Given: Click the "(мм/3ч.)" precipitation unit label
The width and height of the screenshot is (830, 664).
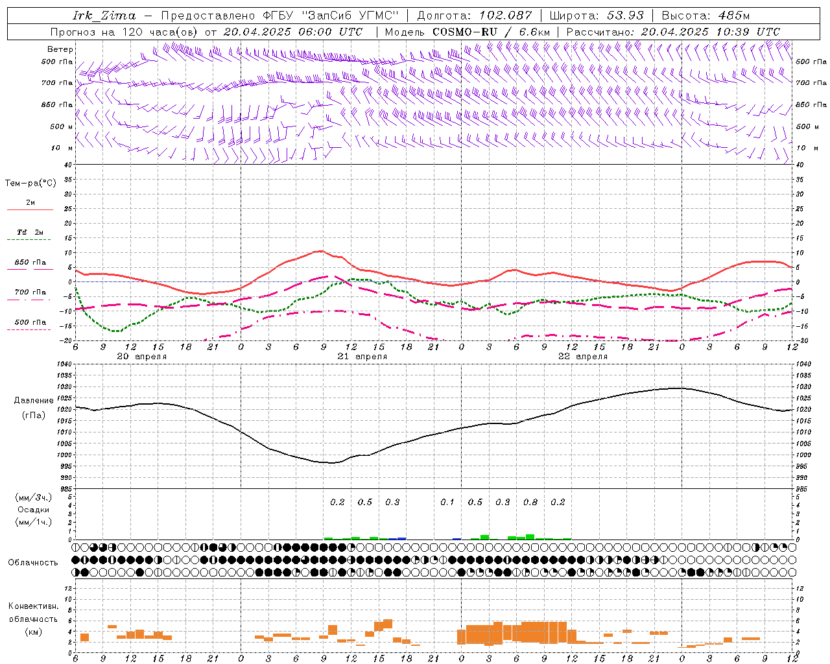Looking at the screenshot, I should (33, 497).
